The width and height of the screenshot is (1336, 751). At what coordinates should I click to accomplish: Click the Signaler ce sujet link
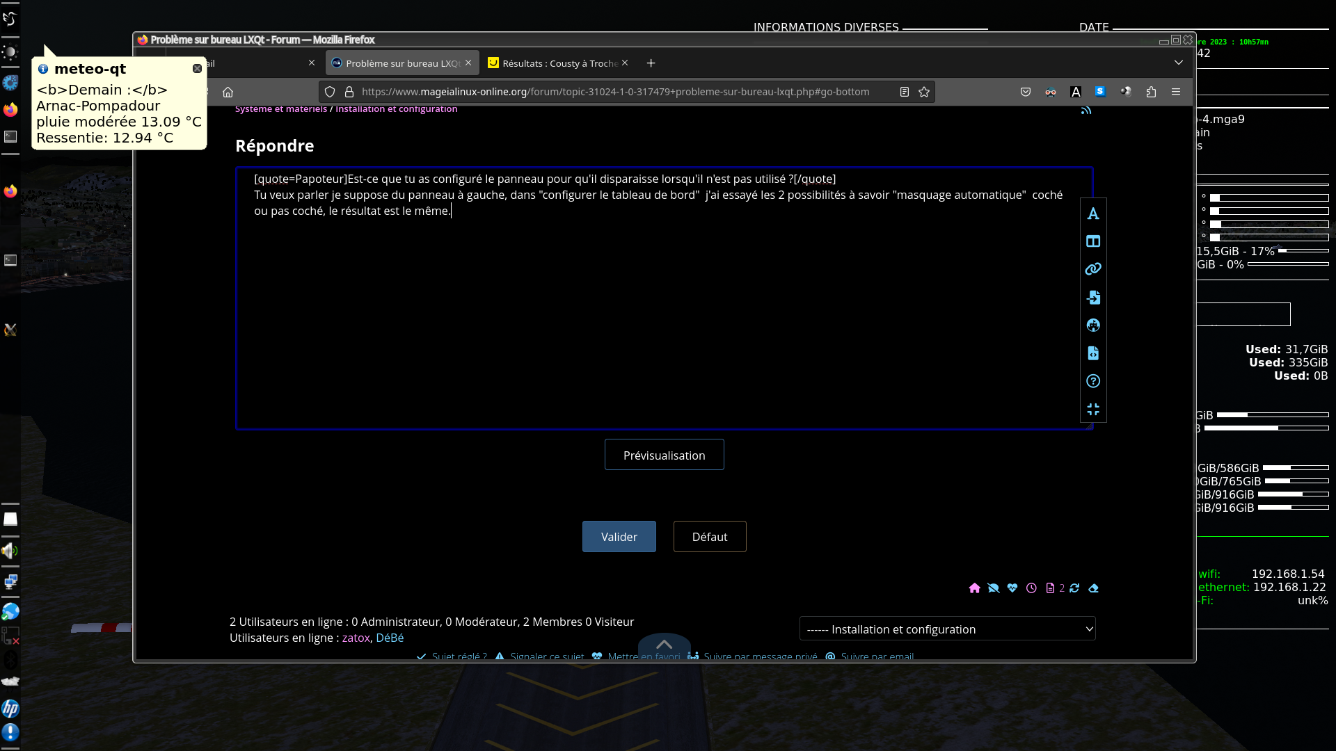point(547,656)
